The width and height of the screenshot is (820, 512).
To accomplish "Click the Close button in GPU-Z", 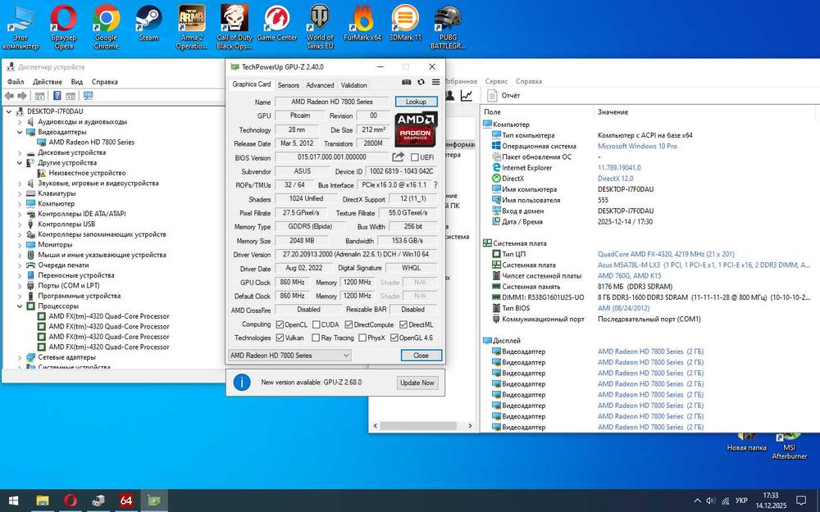I will point(421,356).
